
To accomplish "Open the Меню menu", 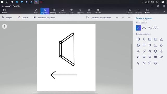I will 4,11.
